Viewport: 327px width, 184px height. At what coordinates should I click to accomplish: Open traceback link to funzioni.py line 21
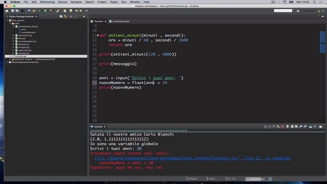tap(193, 158)
